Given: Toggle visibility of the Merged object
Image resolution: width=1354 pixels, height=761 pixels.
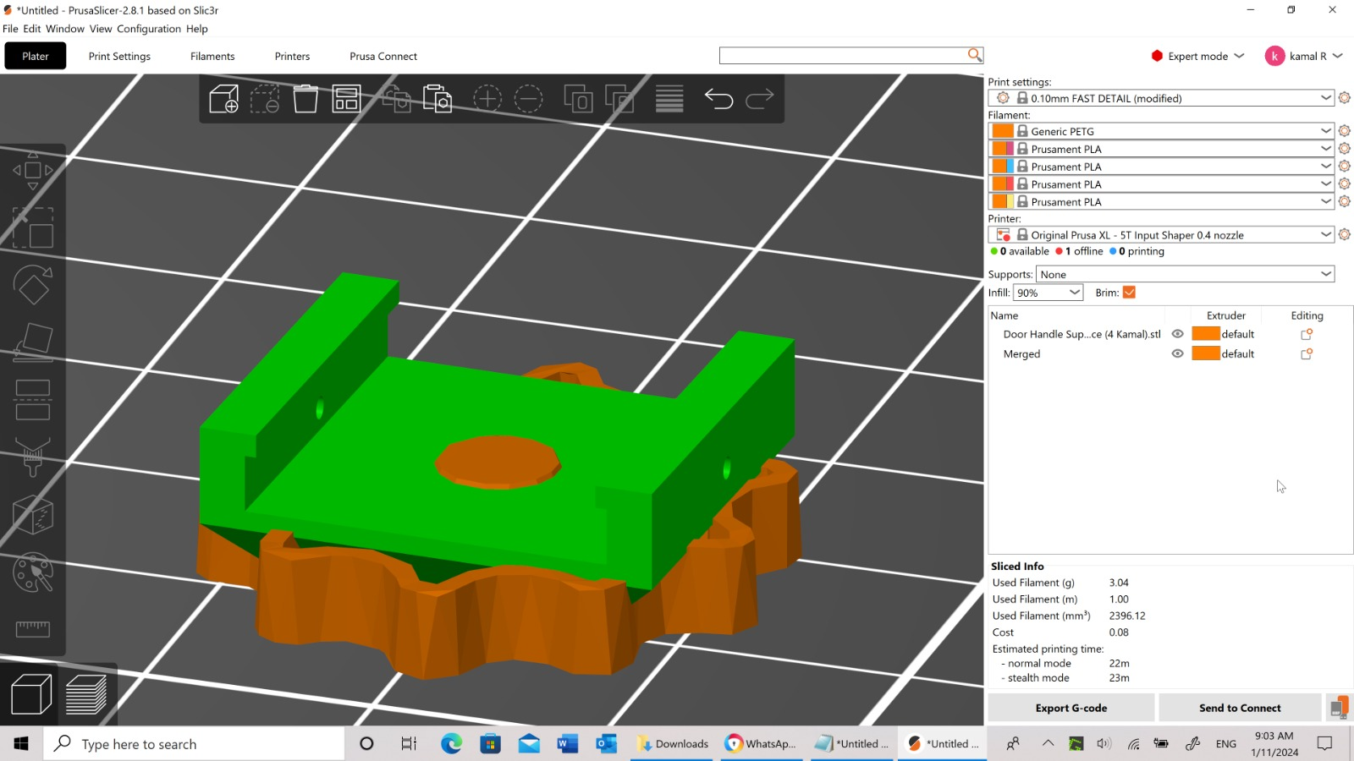Looking at the screenshot, I should tap(1177, 354).
